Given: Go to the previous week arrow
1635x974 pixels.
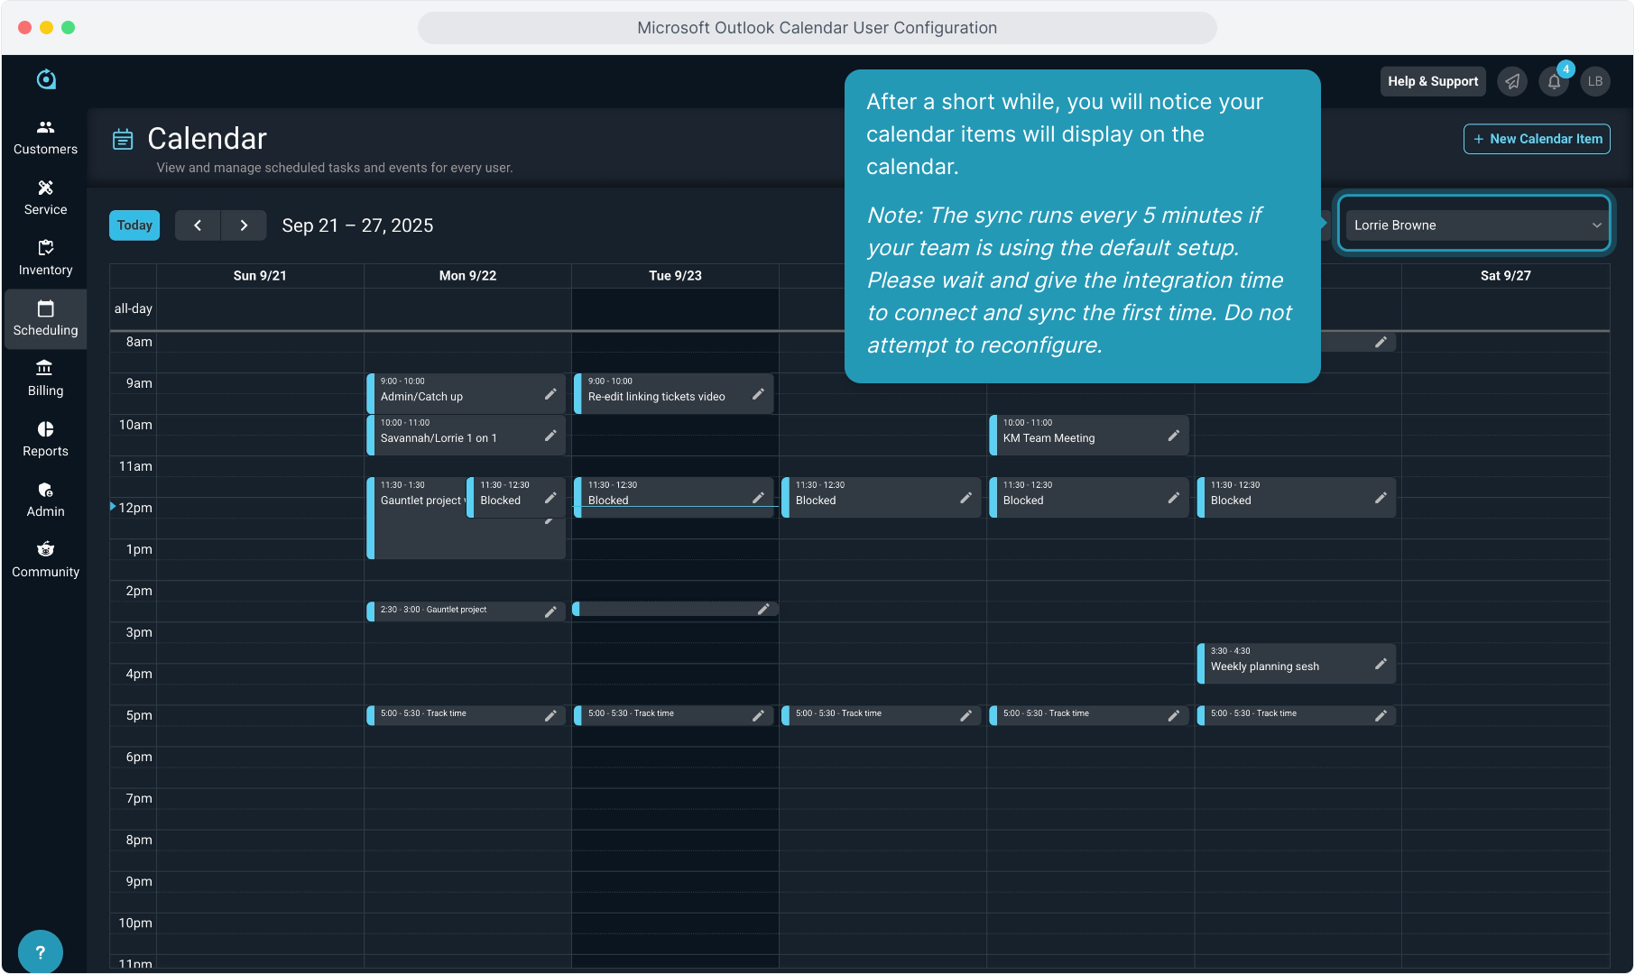Looking at the screenshot, I should (198, 225).
